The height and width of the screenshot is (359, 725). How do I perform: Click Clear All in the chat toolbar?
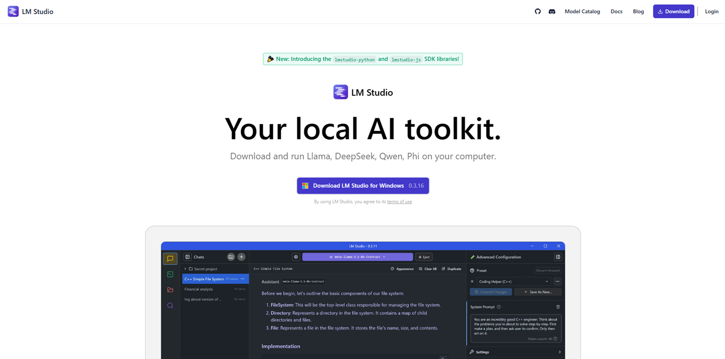pyautogui.click(x=427, y=269)
